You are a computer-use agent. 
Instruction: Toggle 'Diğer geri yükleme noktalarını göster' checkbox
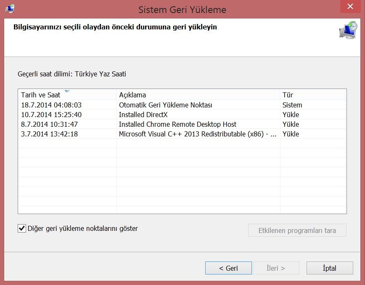click(22, 229)
